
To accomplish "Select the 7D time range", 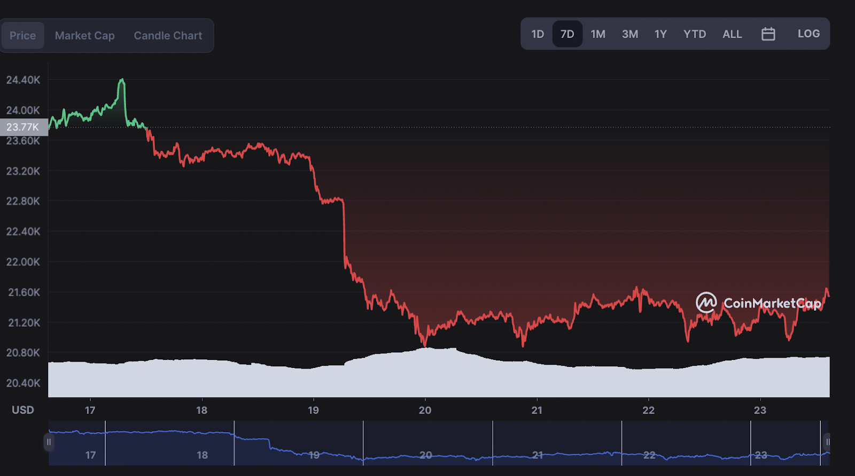I will click(567, 34).
